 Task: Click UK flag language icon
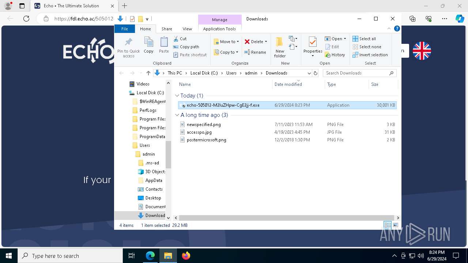tap(422, 51)
